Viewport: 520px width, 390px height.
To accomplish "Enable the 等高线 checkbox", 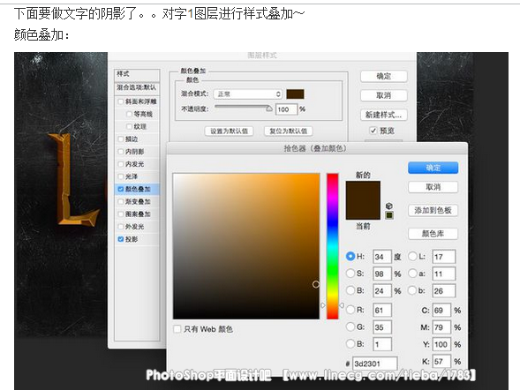I will (129, 114).
